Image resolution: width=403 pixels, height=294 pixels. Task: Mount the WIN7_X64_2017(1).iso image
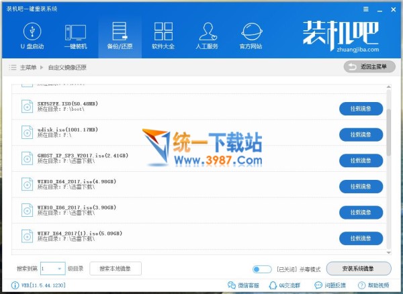361,238
